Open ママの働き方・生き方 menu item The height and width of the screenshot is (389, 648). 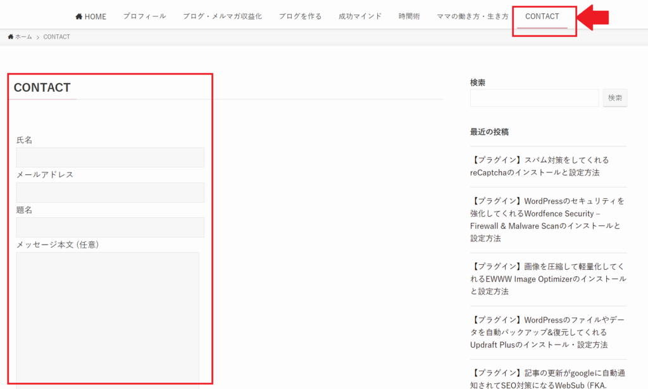tap(473, 16)
